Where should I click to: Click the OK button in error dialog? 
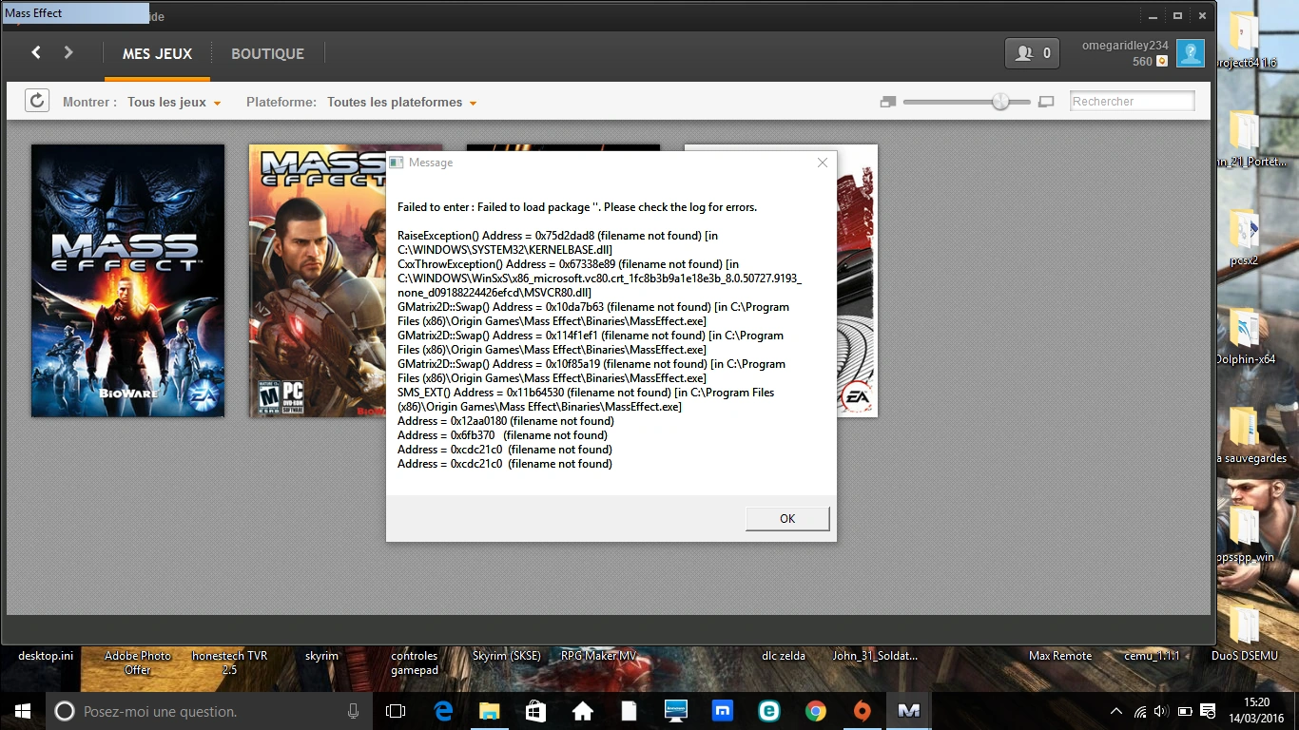click(787, 518)
